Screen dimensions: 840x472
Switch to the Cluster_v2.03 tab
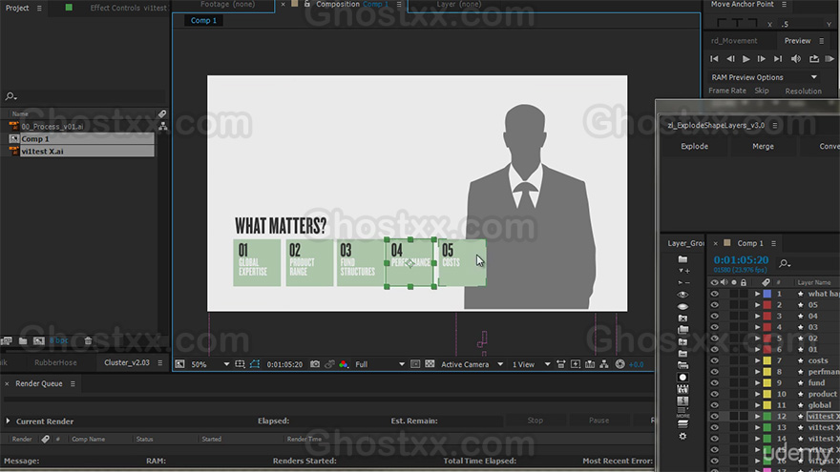(x=126, y=362)
